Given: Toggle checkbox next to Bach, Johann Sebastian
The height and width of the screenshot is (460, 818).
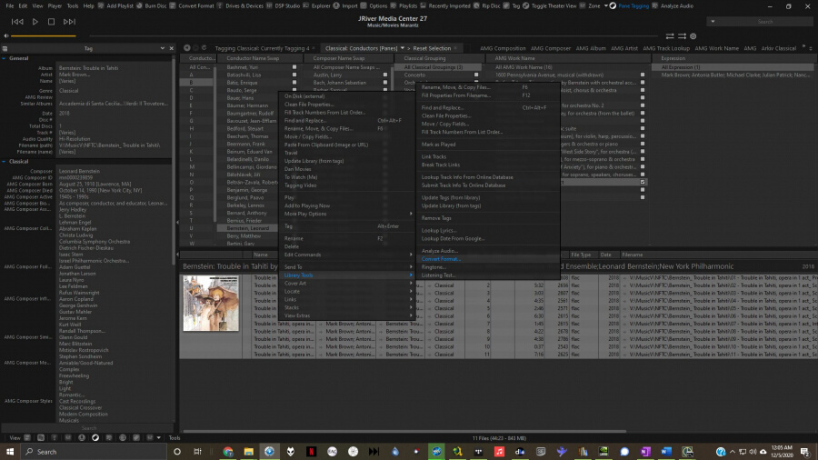Looking at the screenshot, I should pyautogui.click(x=385, y=83).
